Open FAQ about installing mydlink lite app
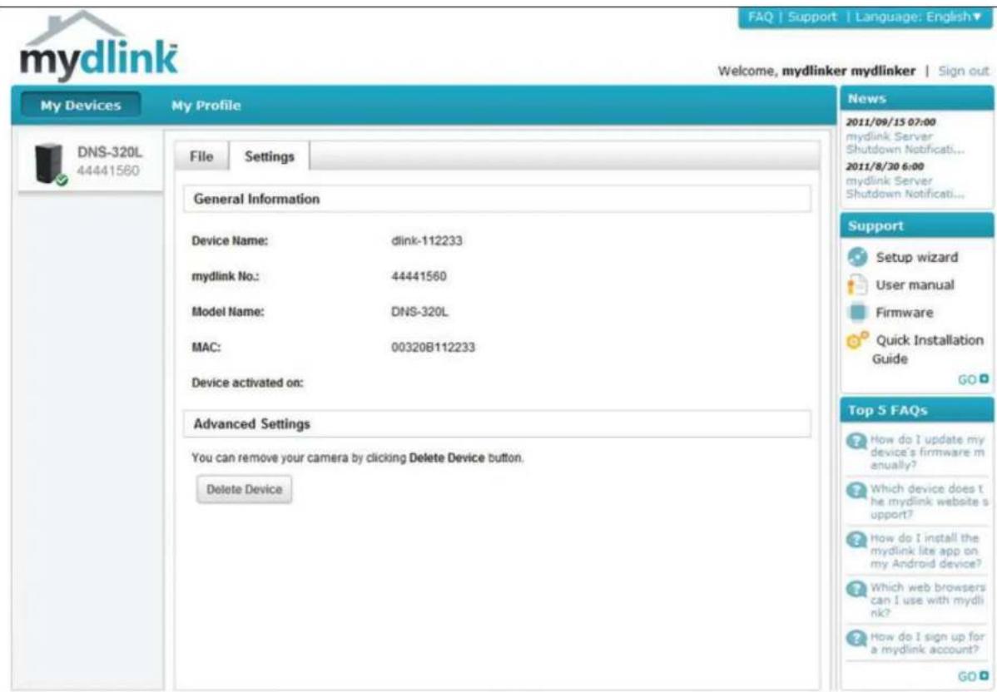The width and height of the screenshot is (997, 692). click(x=925, y=551)
